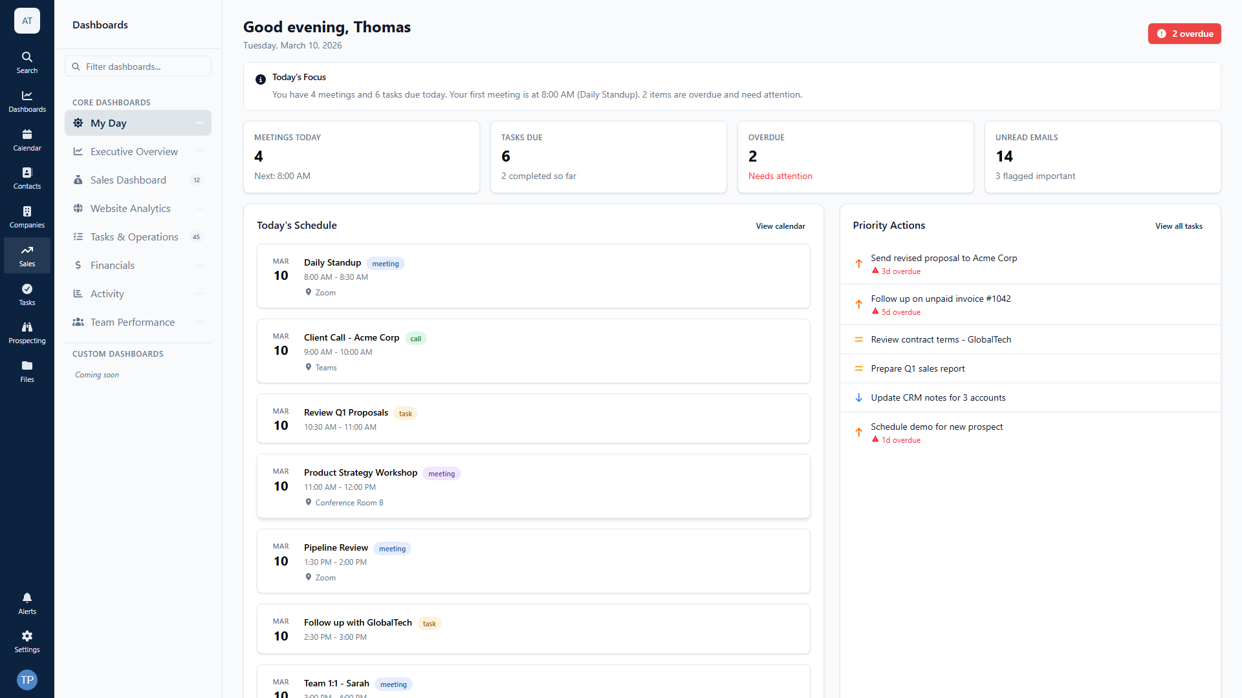Click the Unread Emails stat card

tap(1102, 157)
